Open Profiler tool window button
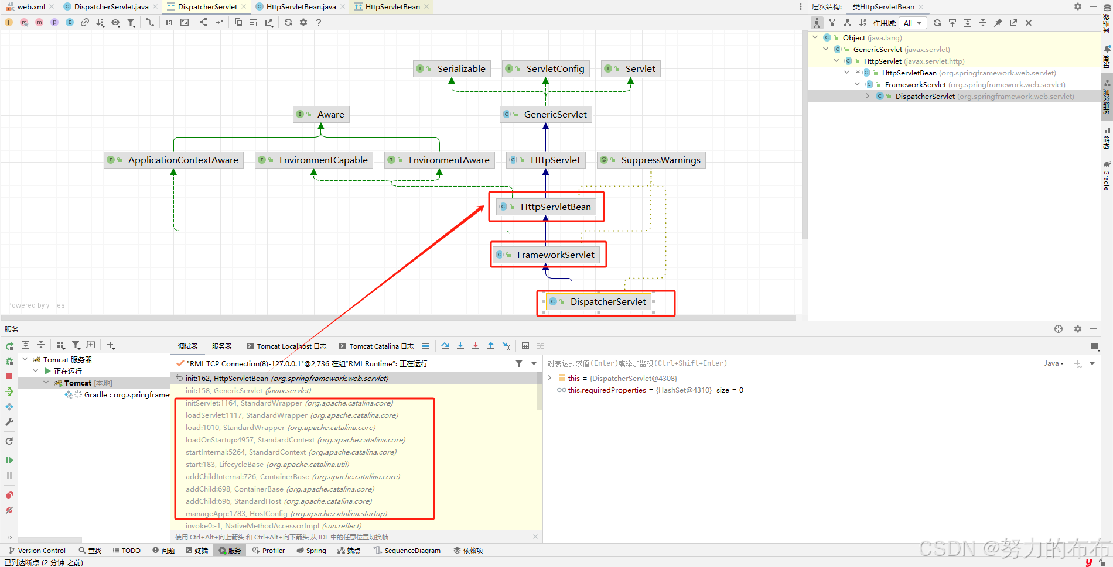This screenshot has width=1113, height=567. (x=268, y=551)
